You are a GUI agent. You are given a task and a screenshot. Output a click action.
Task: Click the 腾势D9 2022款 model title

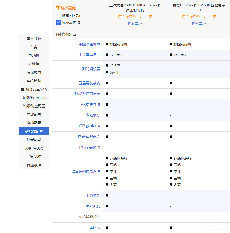(x=199, y=8)
